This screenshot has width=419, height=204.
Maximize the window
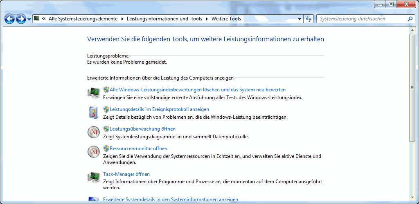coord(391,4)
